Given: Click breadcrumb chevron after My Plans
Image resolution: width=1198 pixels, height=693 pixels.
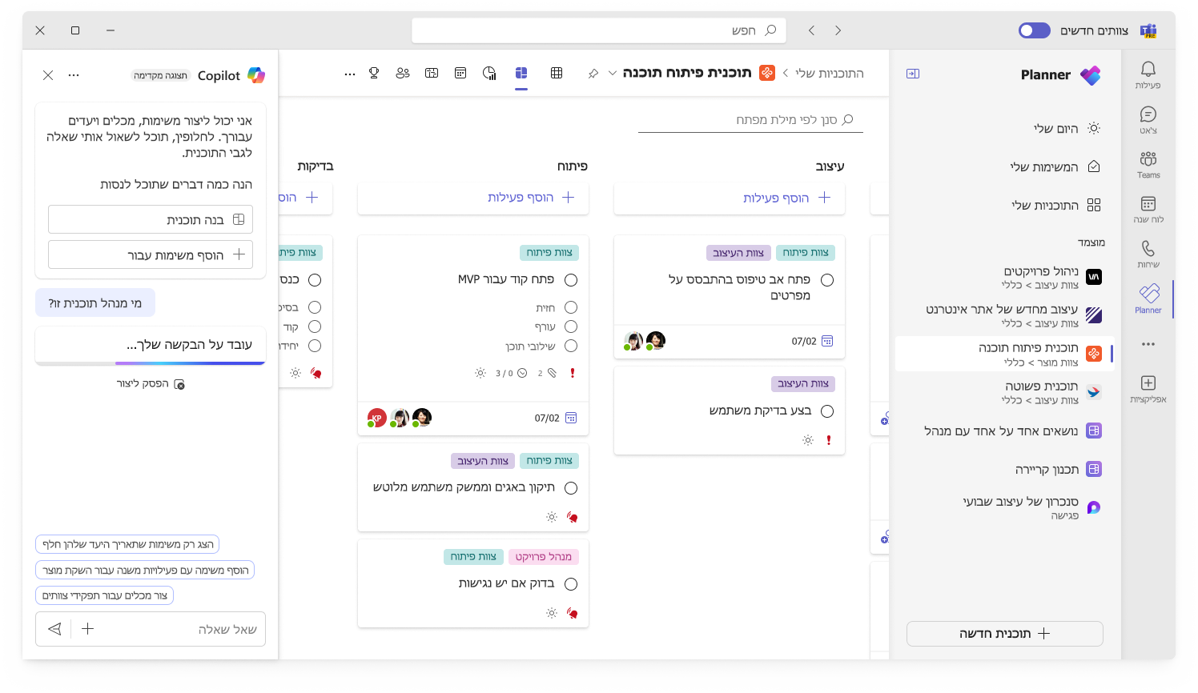Looking at the screenshot, I should 786,74.
